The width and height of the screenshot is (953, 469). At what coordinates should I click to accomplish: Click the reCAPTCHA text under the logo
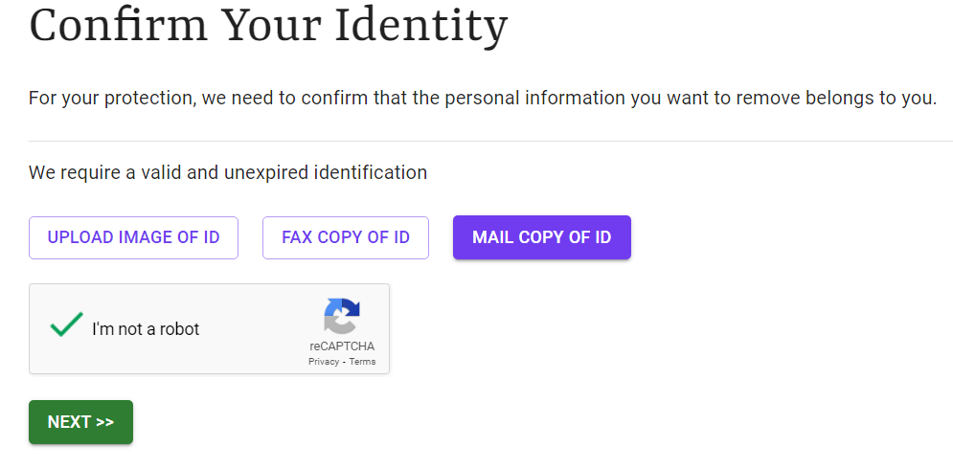(x=342, y=346)
